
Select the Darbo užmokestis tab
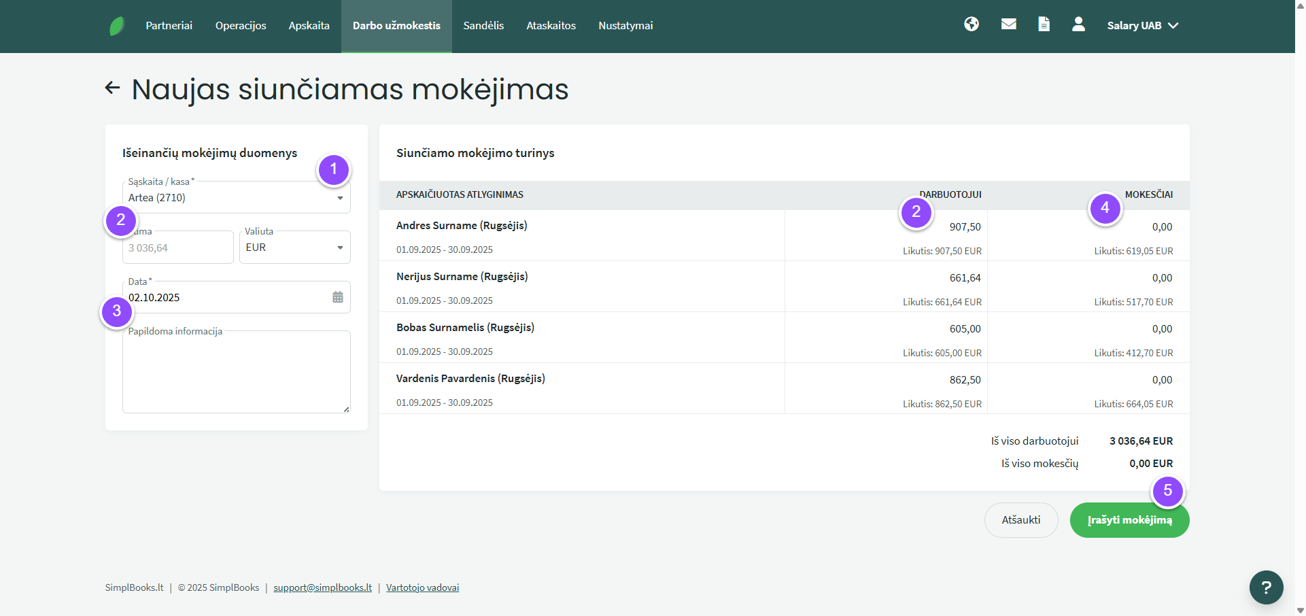[x=396, y=26]
